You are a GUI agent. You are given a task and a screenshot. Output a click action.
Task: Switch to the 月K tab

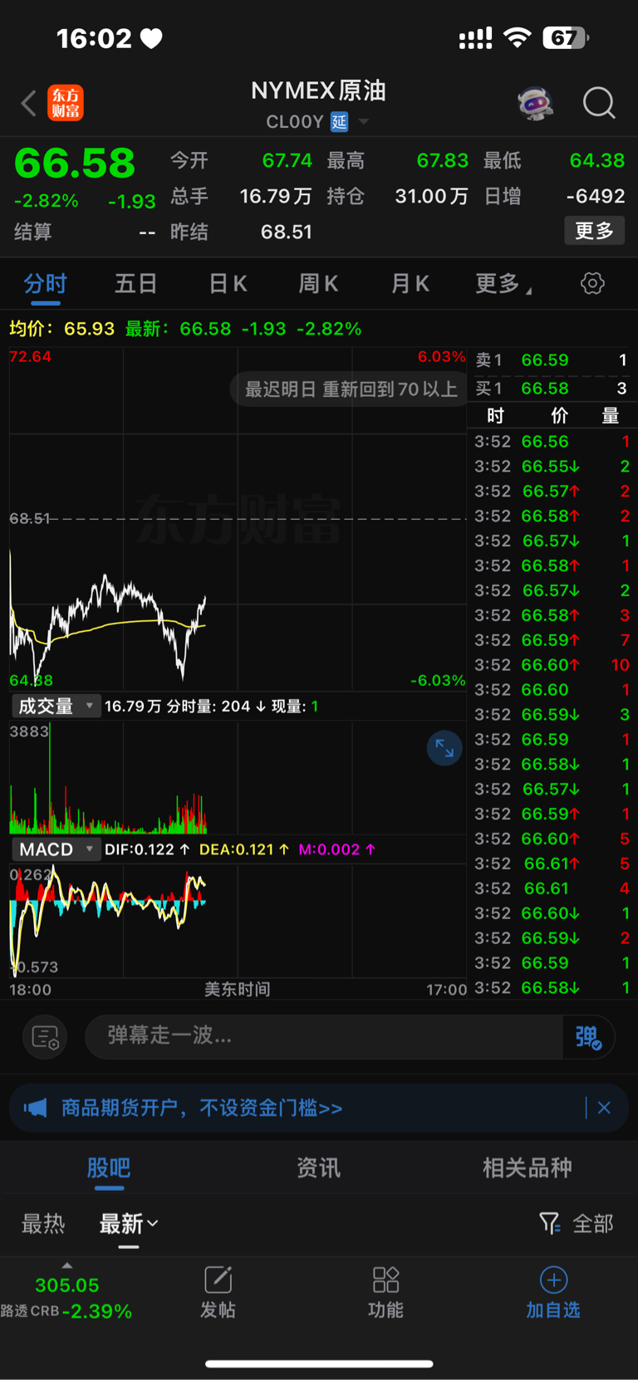point(410,284)
